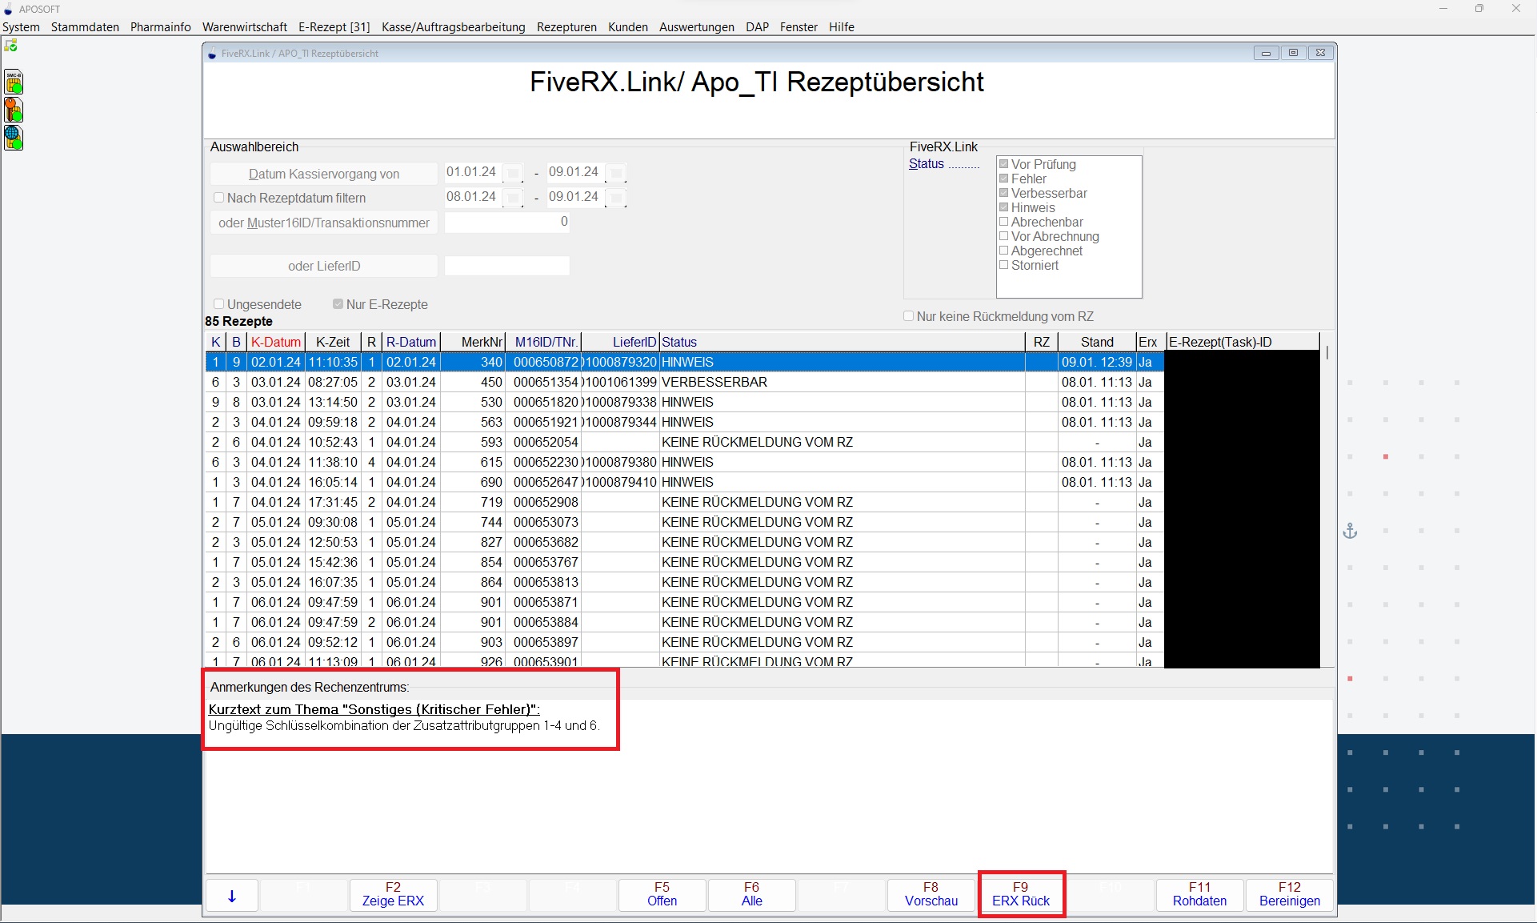
Task: Open calendar picker for Rezeptdatum 08.01.24
Action: tap(514, 198)
